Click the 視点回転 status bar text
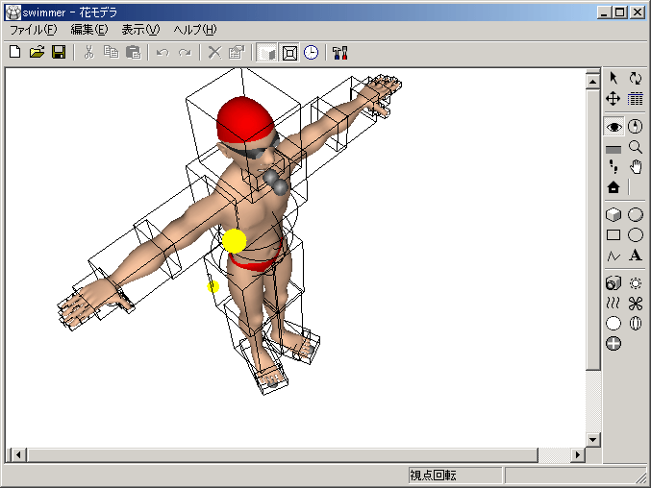 pos(433,476)
